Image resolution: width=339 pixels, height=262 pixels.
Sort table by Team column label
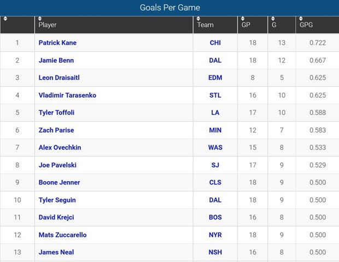click(206, 25)
